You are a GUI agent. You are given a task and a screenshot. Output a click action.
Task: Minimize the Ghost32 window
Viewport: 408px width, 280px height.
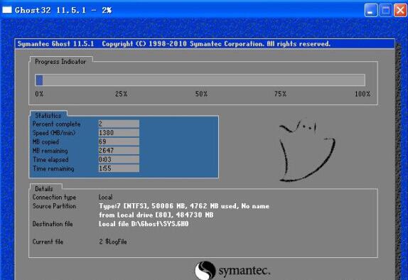point(371,11)
